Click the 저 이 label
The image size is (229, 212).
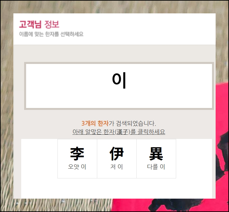click(116, 167)
